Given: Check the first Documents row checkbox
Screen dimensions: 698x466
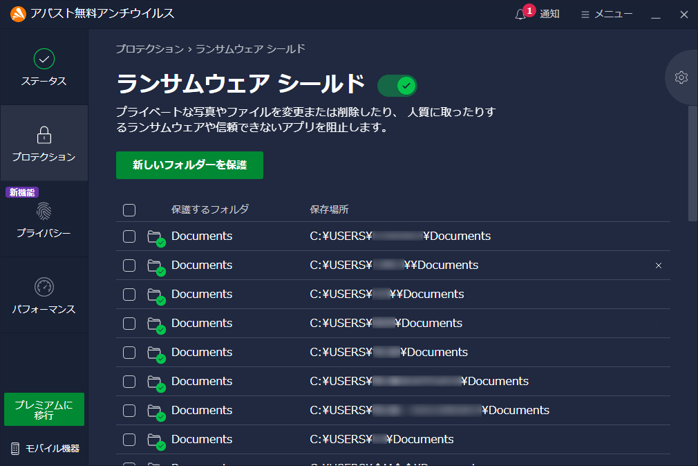Looking at the screenshot, I should [x=129, y=236].
